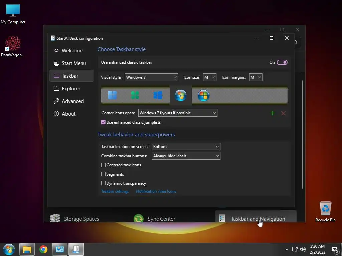Open the notification center icon
The image size is (342, 256).
(335, 250)
